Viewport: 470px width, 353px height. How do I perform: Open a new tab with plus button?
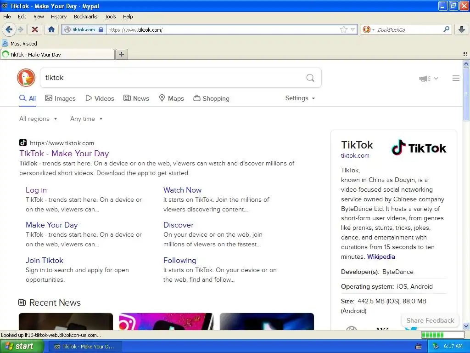click(121, 54)
